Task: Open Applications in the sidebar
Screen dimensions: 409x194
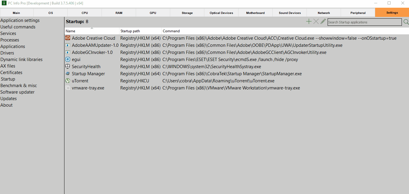Action: pos(13,47)
